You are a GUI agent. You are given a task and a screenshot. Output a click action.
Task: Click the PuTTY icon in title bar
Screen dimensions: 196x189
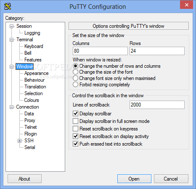(x=8, y=6)
